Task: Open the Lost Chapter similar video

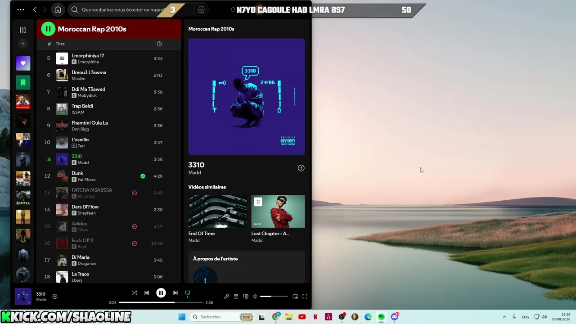Action: coord(278,219)
